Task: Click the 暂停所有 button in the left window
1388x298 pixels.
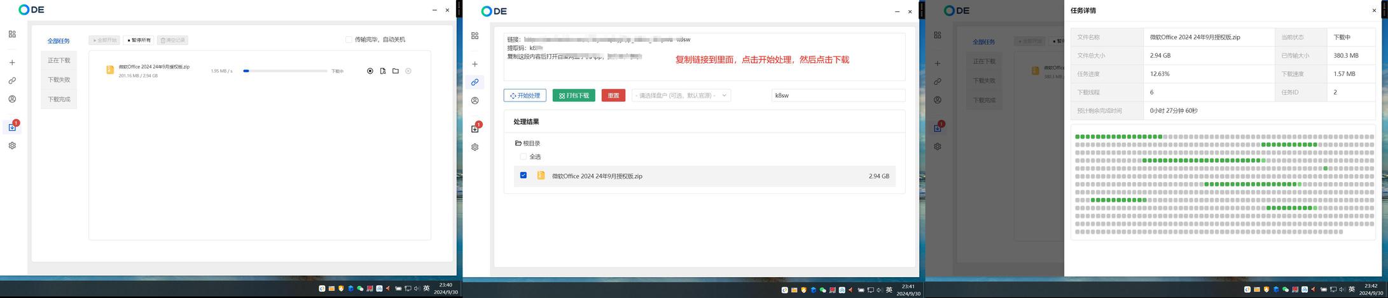Action: 139,40
